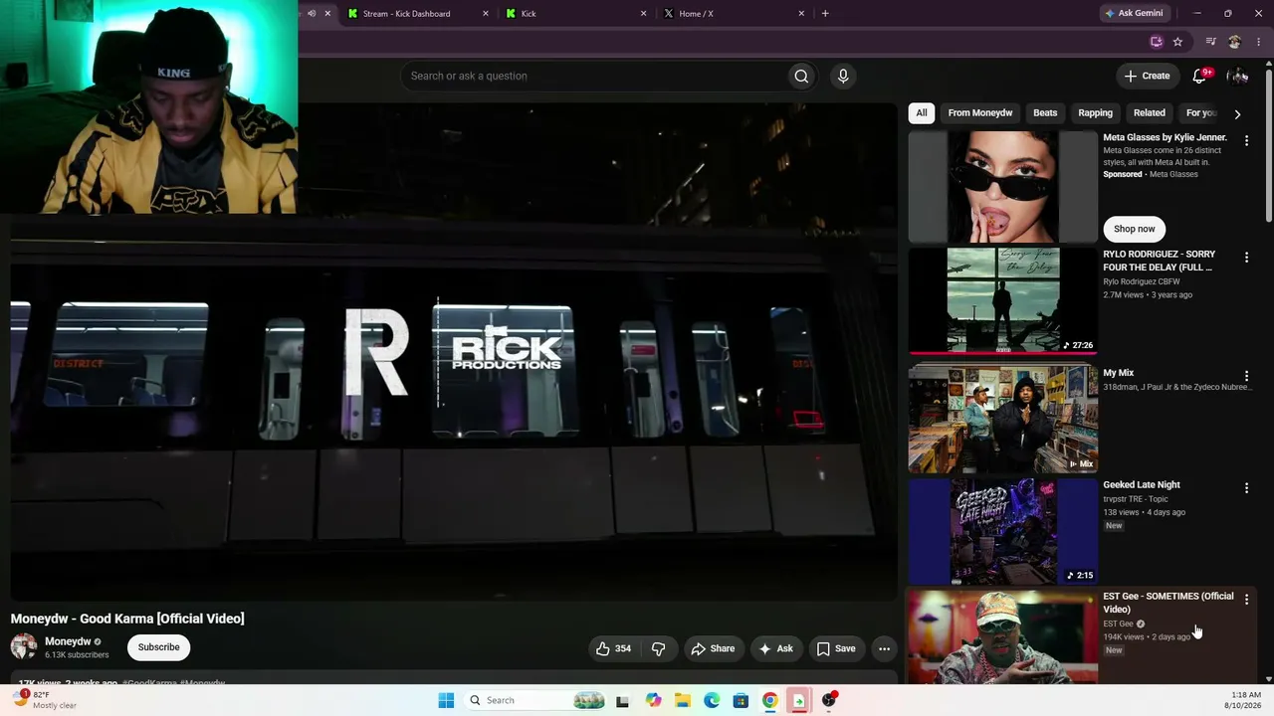Open Copilot from the taskbar
The width and height of the screenshot is (1274, 716).
pyautogui.click(x=653, y=700)
